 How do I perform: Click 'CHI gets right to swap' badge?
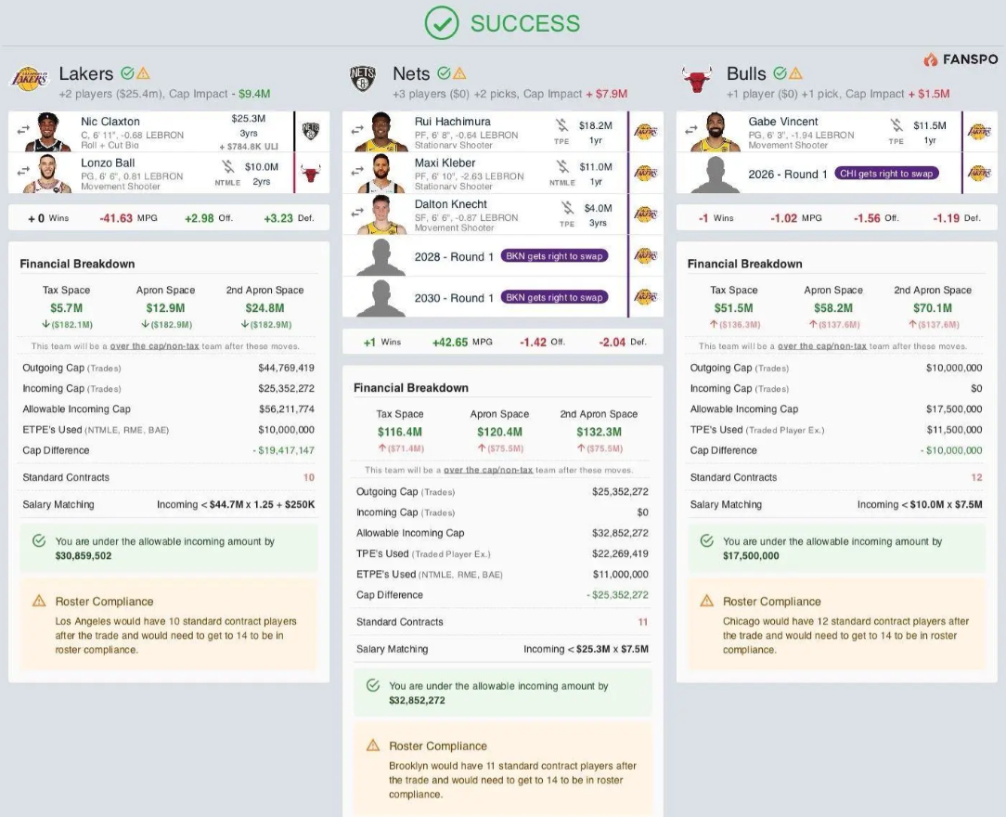coord(886,174)
